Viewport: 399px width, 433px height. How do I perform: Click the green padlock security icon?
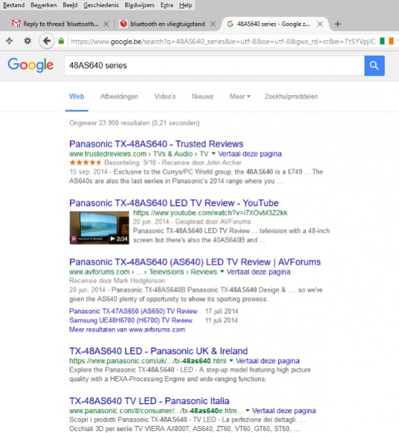pyautogui.click(x=61, y=41)
